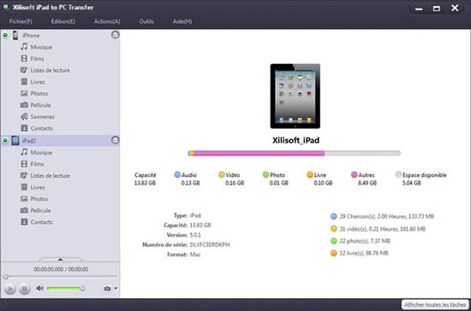Adjust the green volume slider
This screenshot has width=471, height=311.
pyautogui.click(x=65, y=289)
